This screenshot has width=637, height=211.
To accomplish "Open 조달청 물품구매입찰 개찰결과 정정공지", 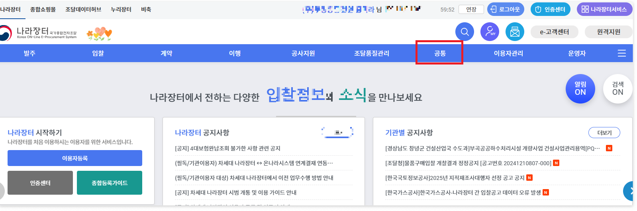I will coord(468,163).
